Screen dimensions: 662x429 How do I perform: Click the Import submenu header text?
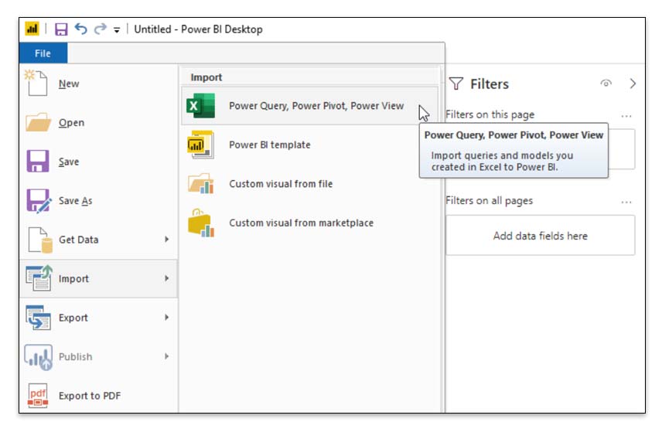[x=206, y=77]
